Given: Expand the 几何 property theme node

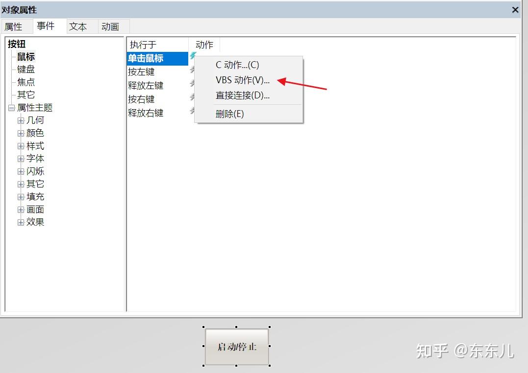Looking at the screenshot, I should click(21, 120).
